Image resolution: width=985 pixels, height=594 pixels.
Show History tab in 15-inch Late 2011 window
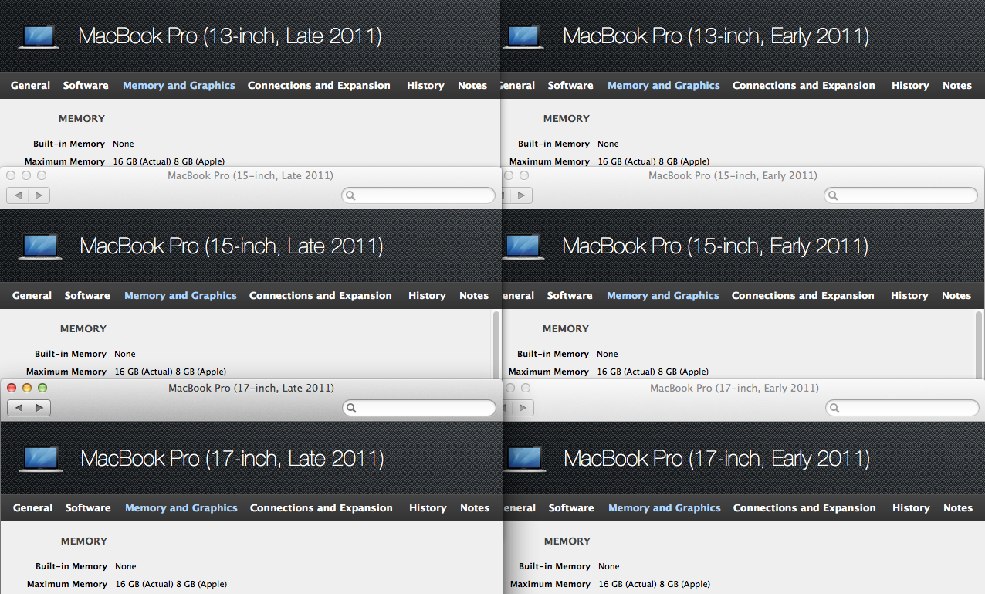pos(427,296)
